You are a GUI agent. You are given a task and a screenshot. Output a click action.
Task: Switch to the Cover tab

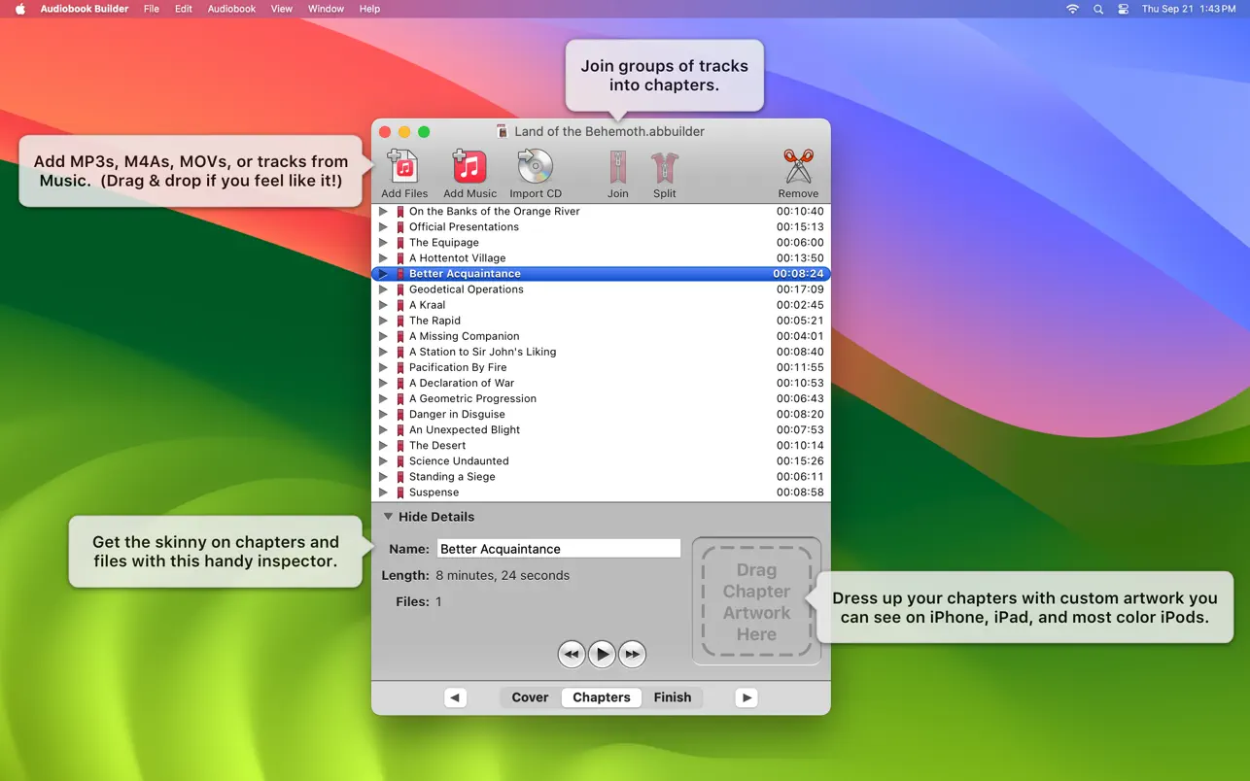[x=530, y=697]
